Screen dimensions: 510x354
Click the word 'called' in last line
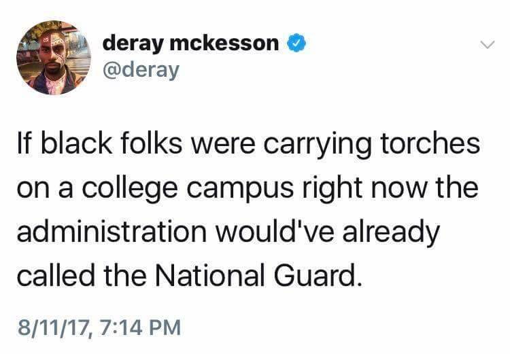click(56, 275)
